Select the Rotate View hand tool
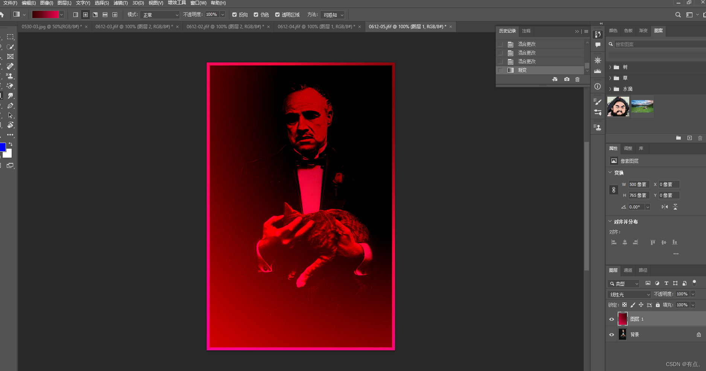This screenshot has width=706, height=371. pos(10,125)
